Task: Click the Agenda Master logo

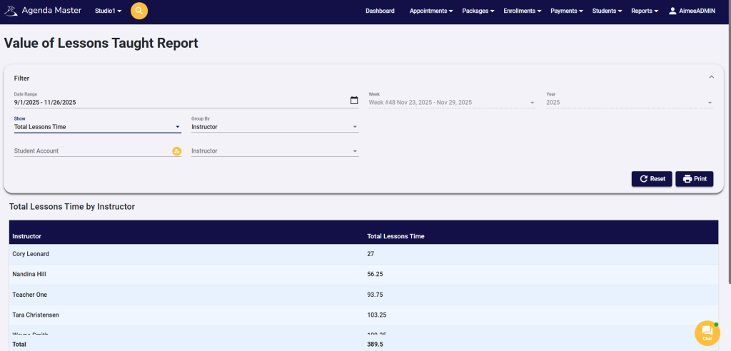Action: pyautogui.click(x=44, y=11)
